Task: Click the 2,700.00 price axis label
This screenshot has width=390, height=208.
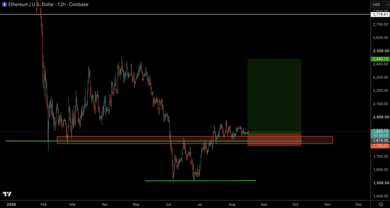Action: coord(381,24)
